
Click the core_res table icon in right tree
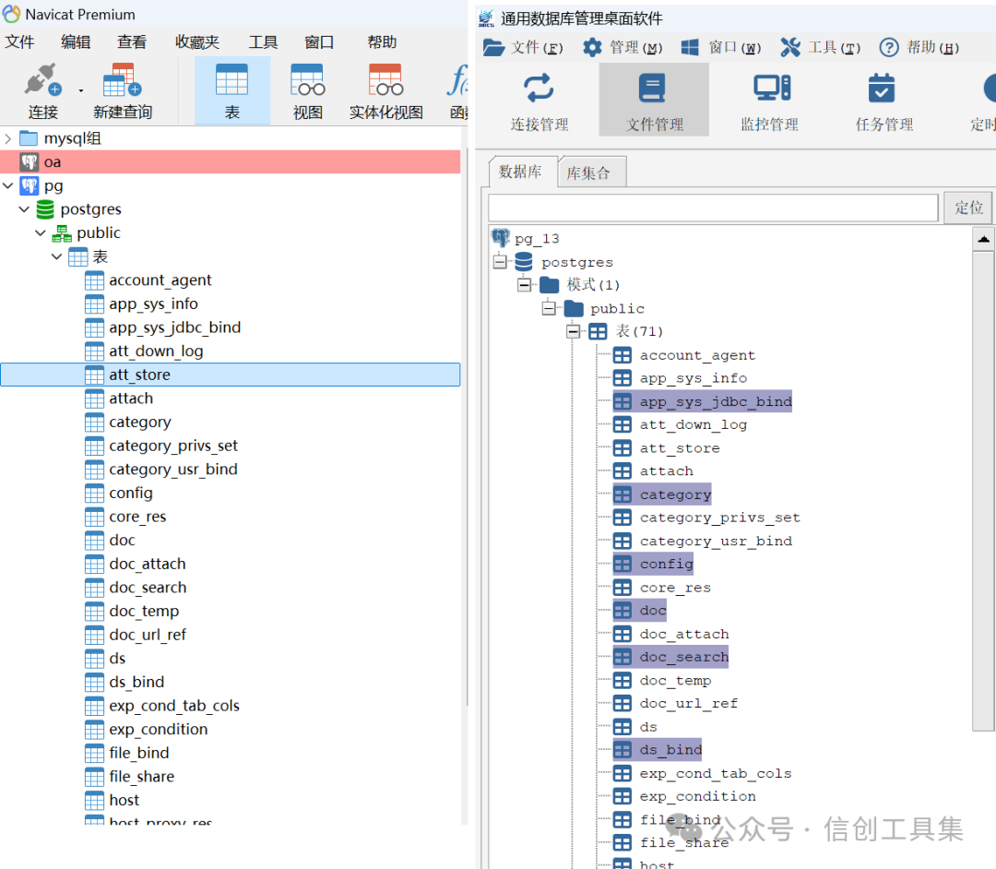point(622,588)
